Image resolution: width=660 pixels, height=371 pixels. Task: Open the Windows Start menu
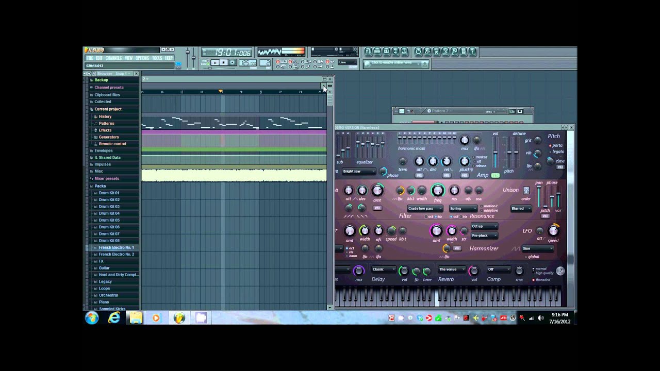92,318
